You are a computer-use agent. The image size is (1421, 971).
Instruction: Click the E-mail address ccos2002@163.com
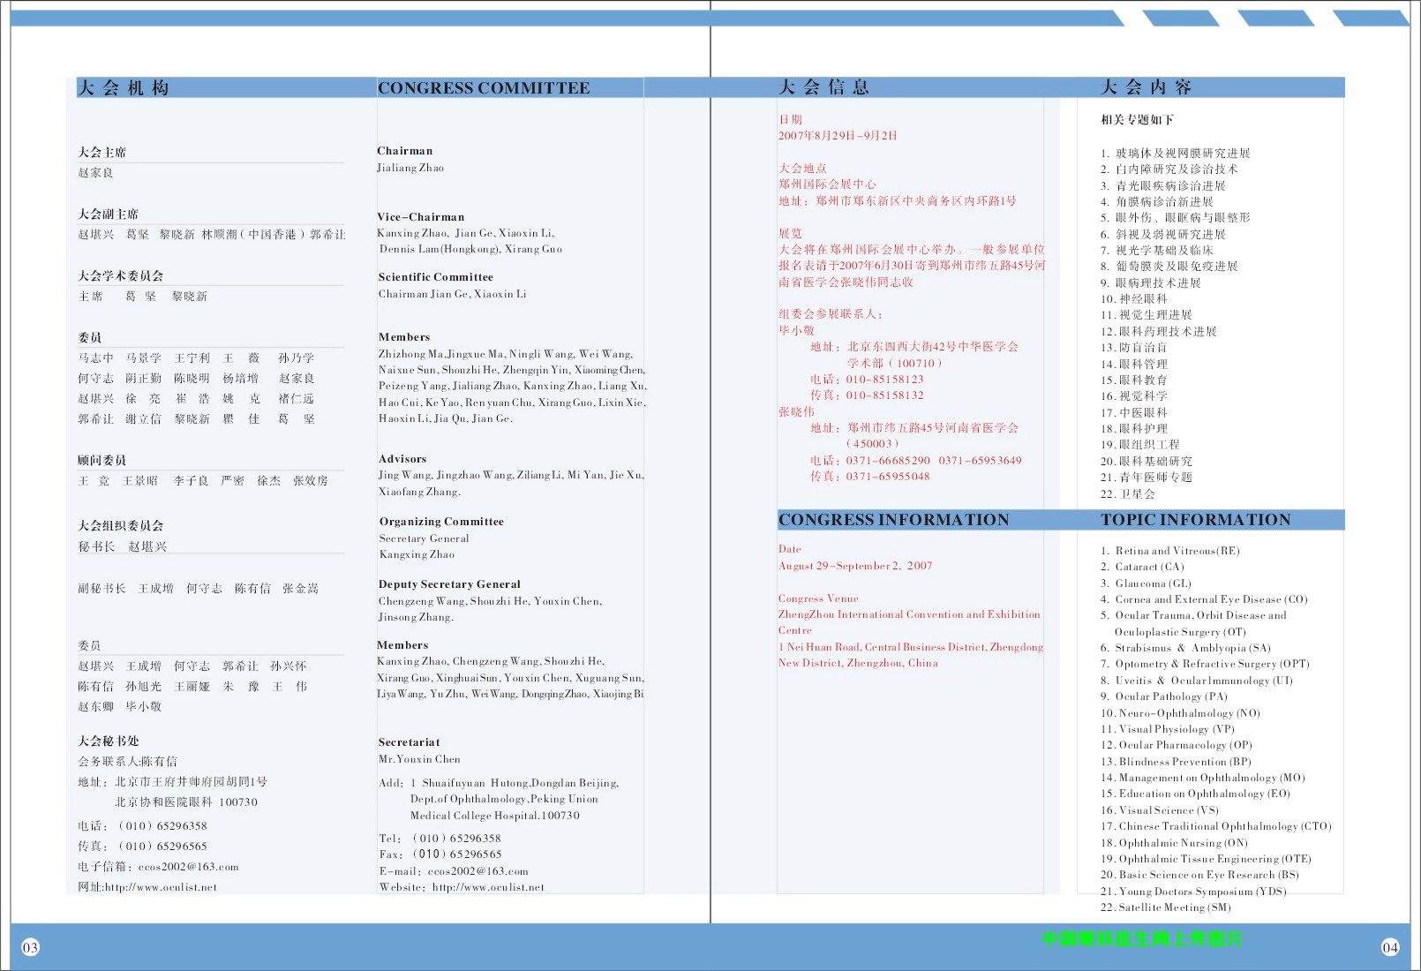click(x=477, y=871)
